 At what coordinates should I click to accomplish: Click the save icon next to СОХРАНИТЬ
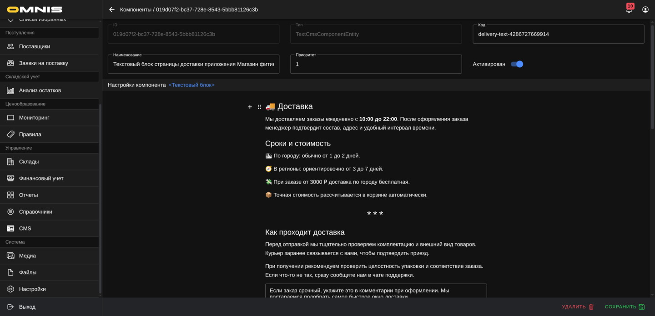642,306
